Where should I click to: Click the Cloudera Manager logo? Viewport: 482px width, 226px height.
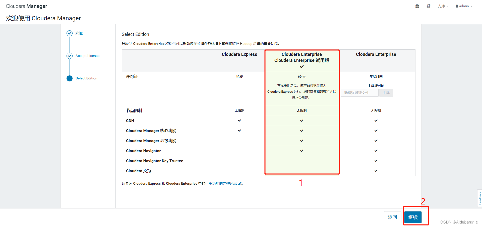click(x=27, y=6)
